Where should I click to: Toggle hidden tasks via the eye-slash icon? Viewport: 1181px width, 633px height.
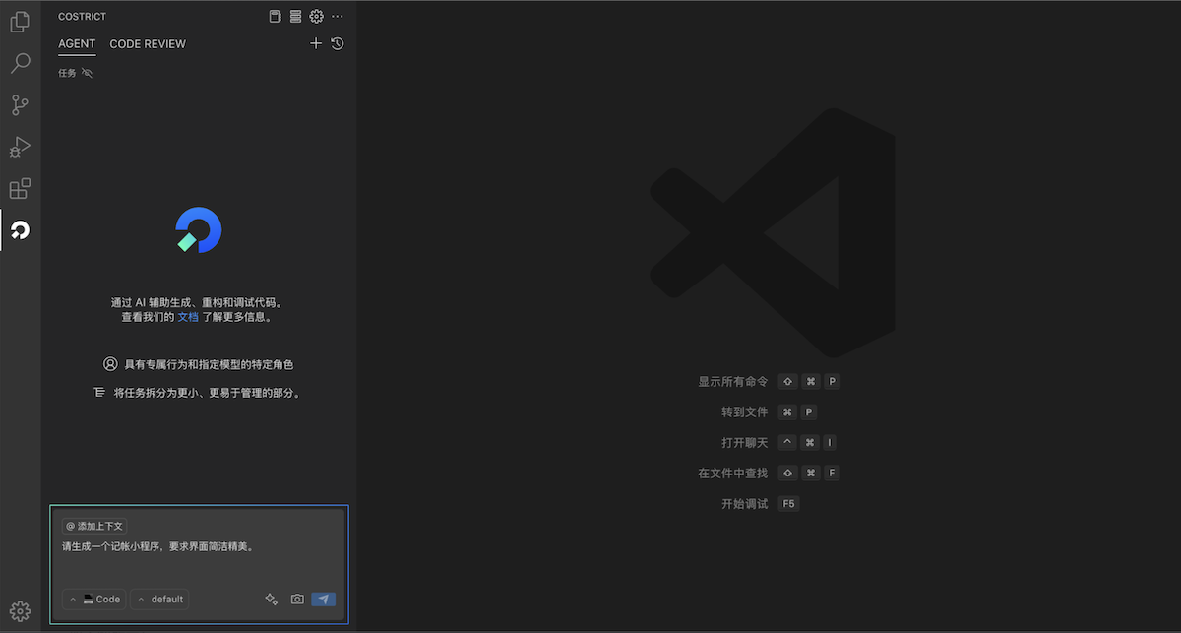pos(87,72)
